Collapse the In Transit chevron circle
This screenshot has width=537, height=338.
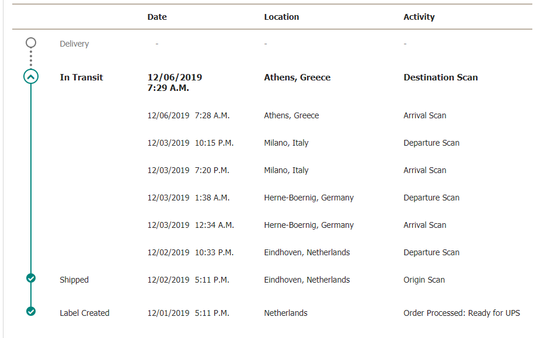(31, 77)
